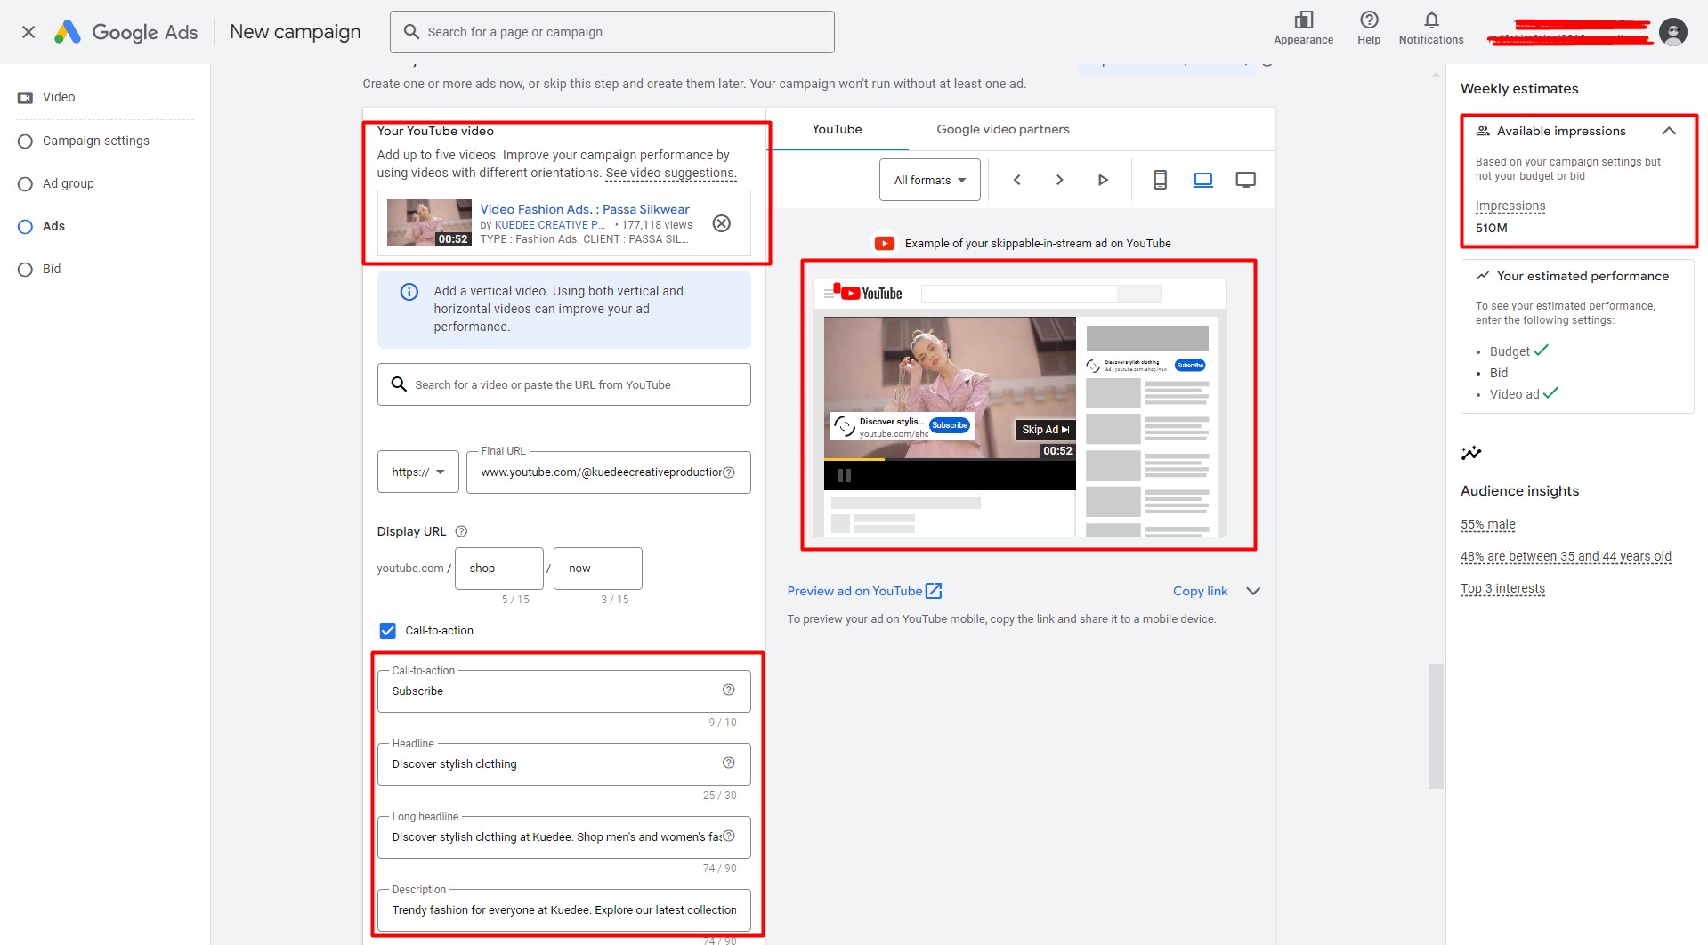Click the YouTube logo in preview
1708x945 pixels.
click(x=870, y=294)
